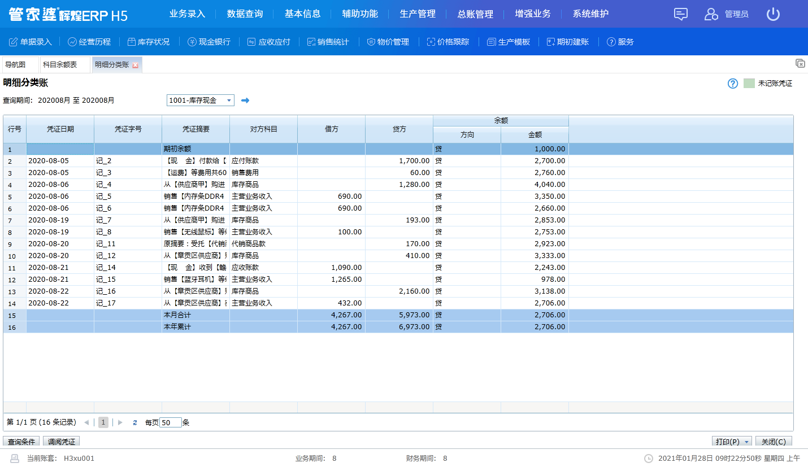Screen dimensions: 808x467
Task: Open 库存状况 toolbar shortcut
Action: coord(149,42)
